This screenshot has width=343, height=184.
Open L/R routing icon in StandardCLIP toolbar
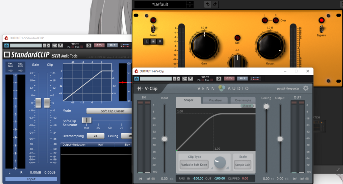[x=125, y=45]
